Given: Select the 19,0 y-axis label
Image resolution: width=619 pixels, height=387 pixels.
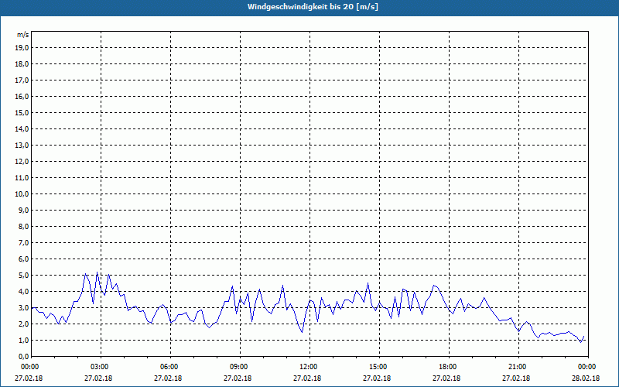Looking at the screenshot, I should tap(22, 48).
